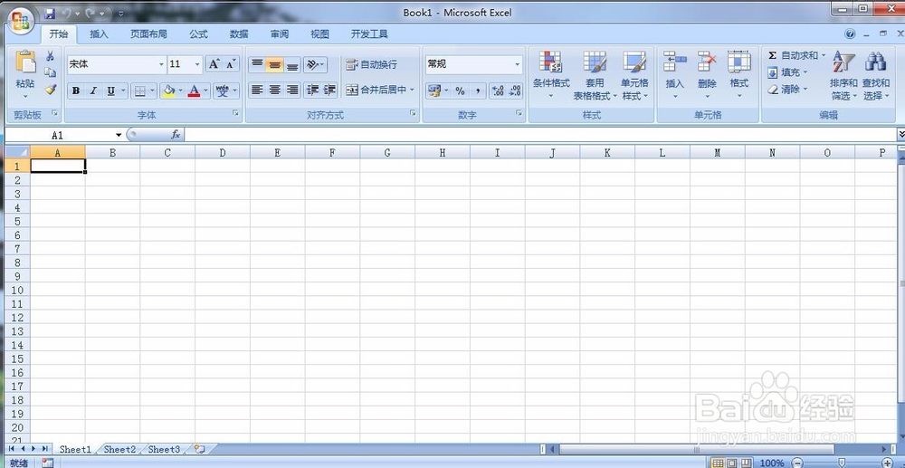This screenshot has height=468, width=905.
Task: Open the 填充 fill dropdown
Action: [787, 72]
